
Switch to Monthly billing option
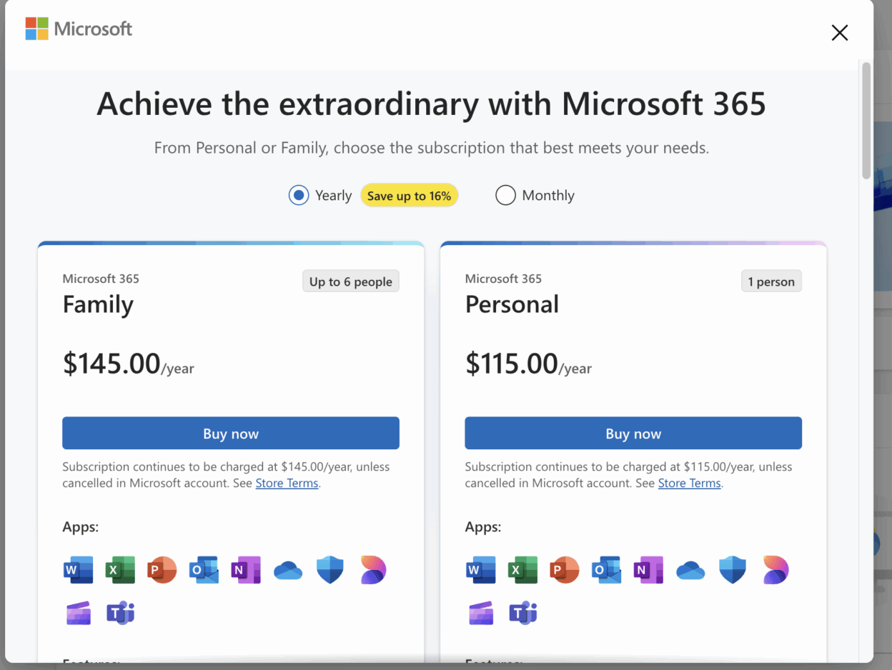(x=505, y=194)
